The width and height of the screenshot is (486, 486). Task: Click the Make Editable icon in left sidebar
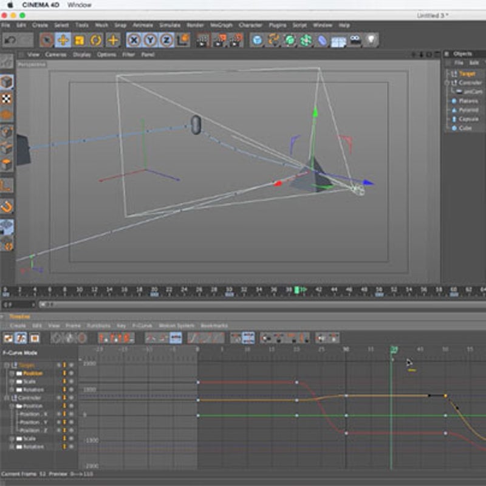tap(7, 61)
